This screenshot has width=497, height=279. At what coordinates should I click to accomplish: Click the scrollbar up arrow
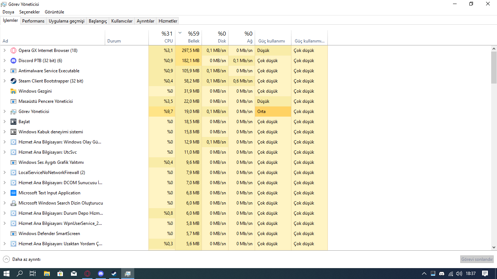click(494, 48)
